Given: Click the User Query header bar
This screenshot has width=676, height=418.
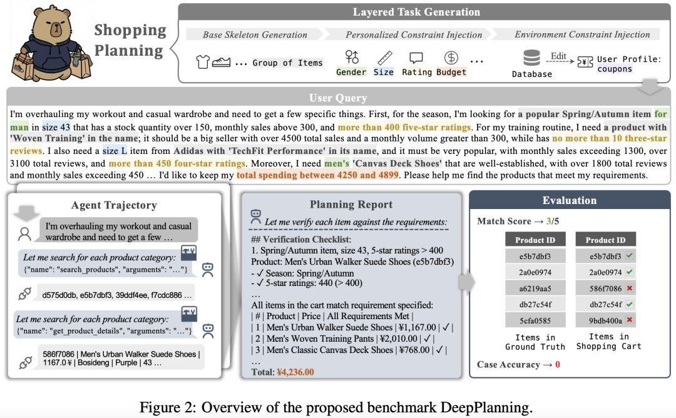Looking at the screenshot, I should click(338, 98).
